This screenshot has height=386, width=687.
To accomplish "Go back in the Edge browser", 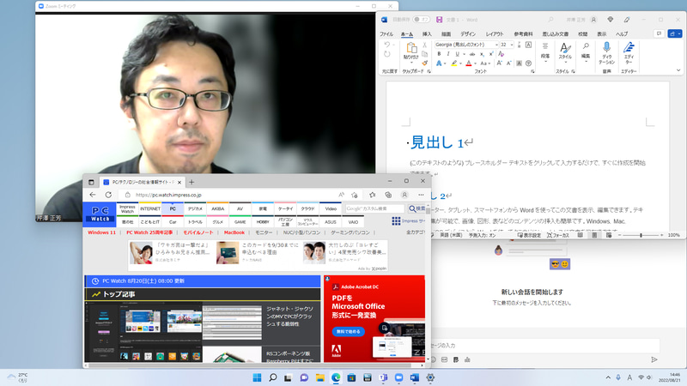I will tap(93, 195).
